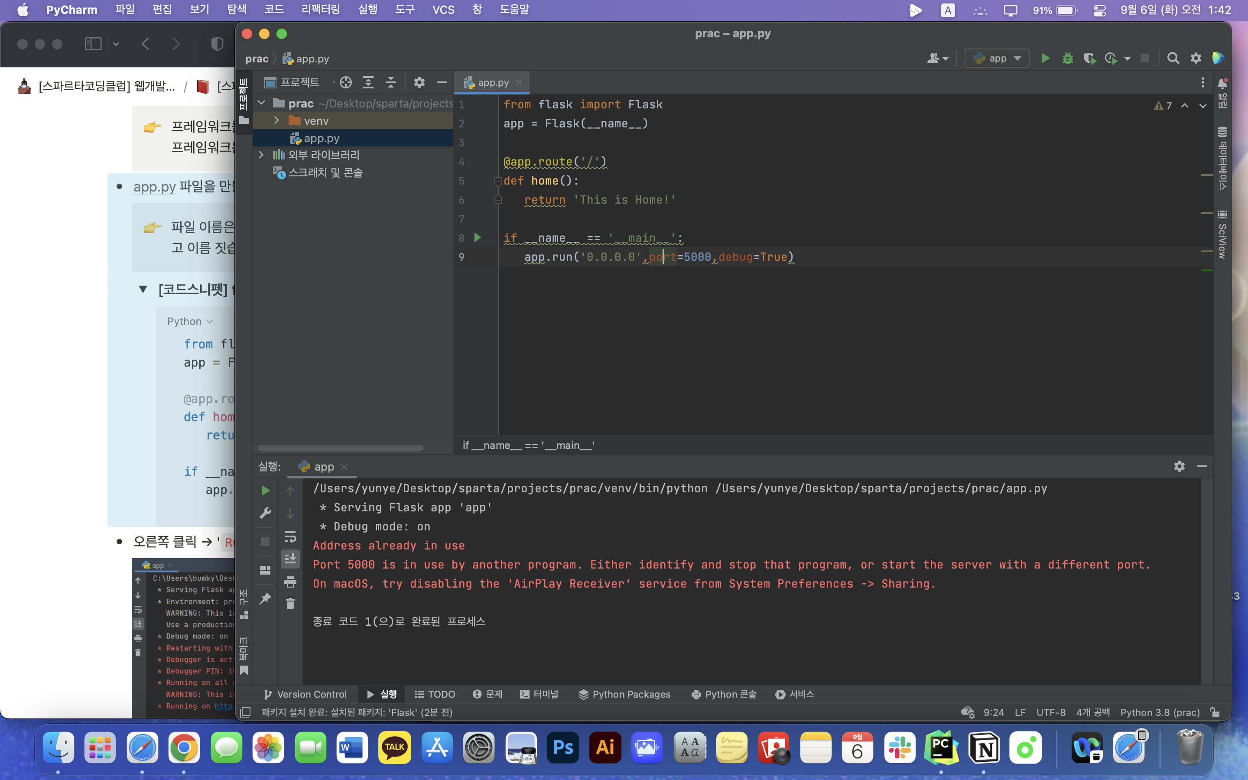This screenshot has width=1248, height=780.
Task: Click the run gutter arrow on line 8
Action: tap(478, 238)
